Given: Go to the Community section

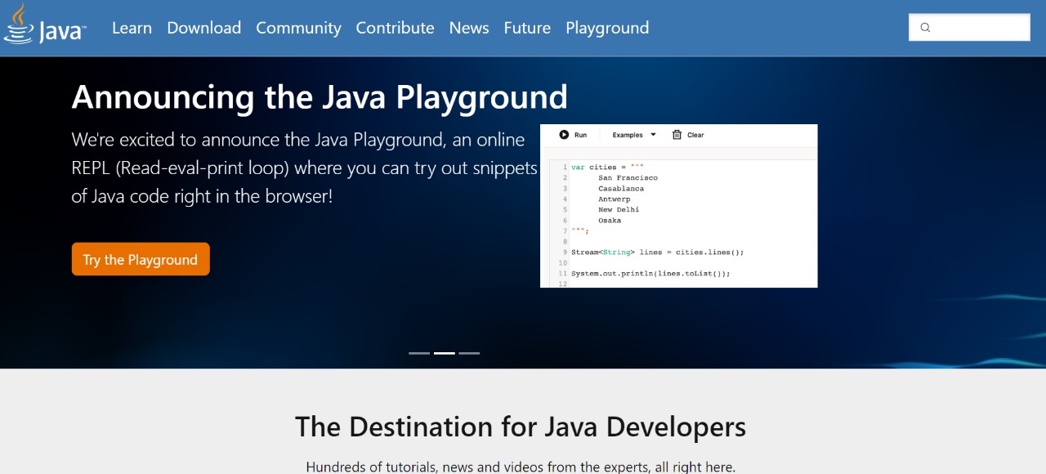Looking at the screenshot, I should [x=298, y=28].
